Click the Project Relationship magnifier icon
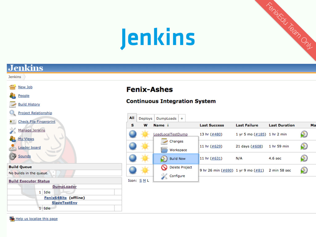This screenshot has width=316, height=237. pyautogui.click(x=12, y=113)
